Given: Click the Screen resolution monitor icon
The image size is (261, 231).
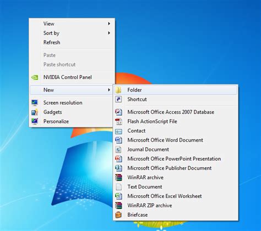Looking at the screenshot, I should (x=35, y=103).
